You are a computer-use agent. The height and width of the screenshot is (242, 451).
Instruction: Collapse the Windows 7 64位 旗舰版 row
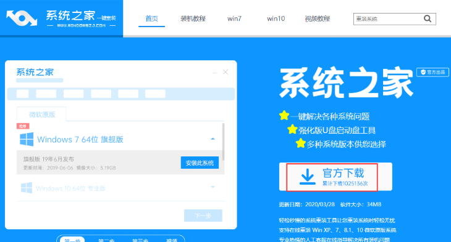[x=213, y=139]
